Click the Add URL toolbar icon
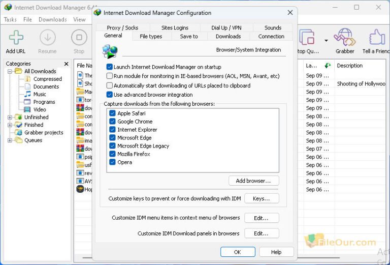 (x=16, y=38)
